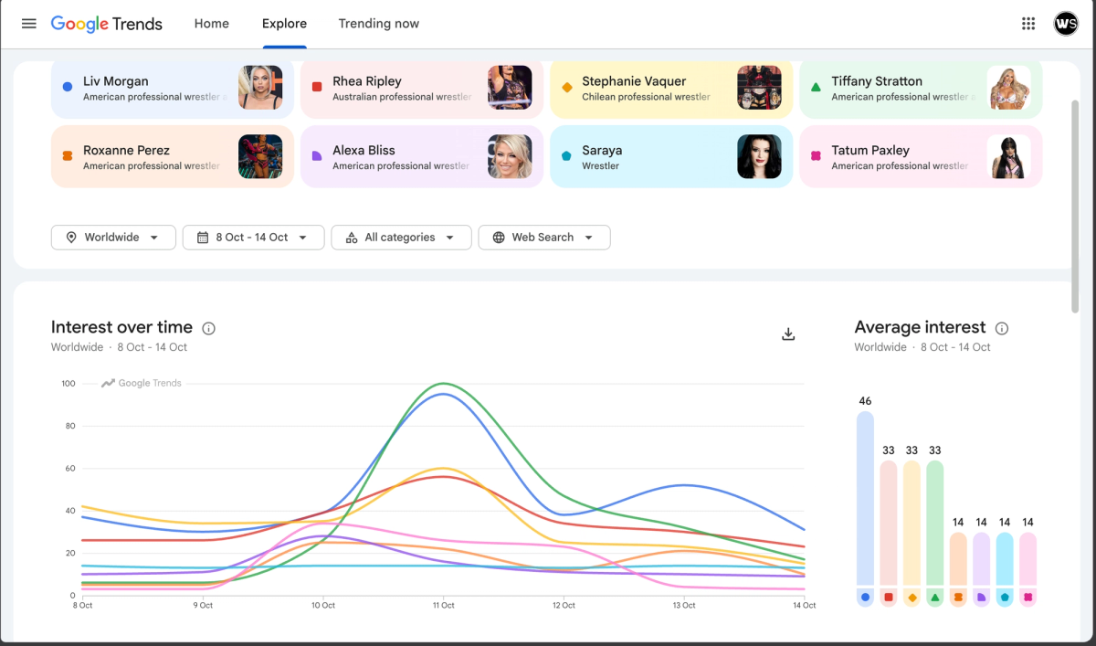Click the cyan average interest bar
Image resolution: width=1096 pixels, height=646 pixels.
pos(1005,559)
